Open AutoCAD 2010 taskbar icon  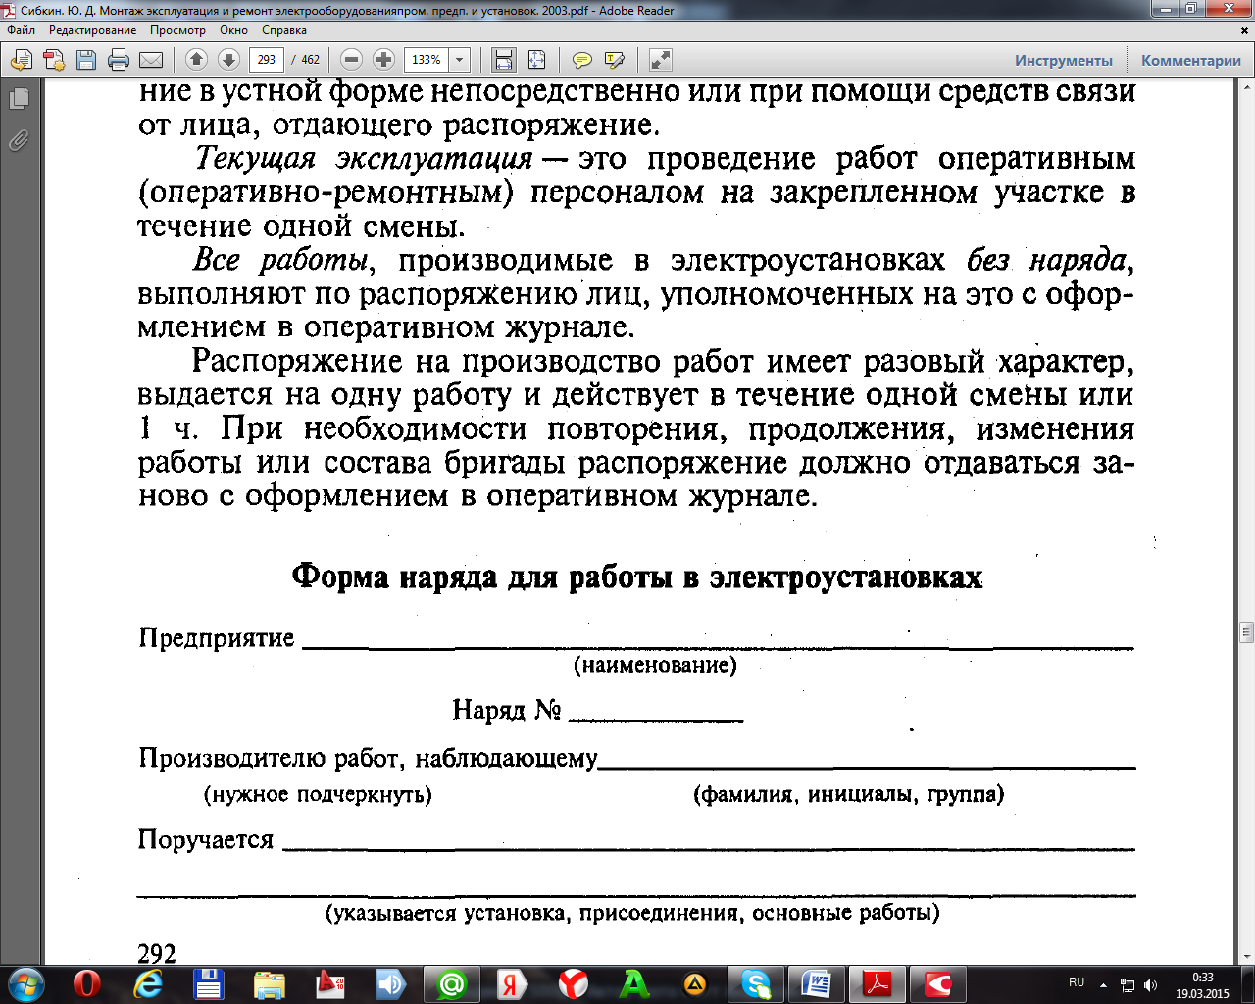(330, 983)
